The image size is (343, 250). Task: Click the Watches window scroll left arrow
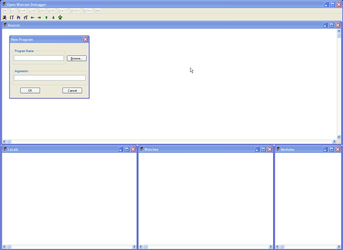141,247
